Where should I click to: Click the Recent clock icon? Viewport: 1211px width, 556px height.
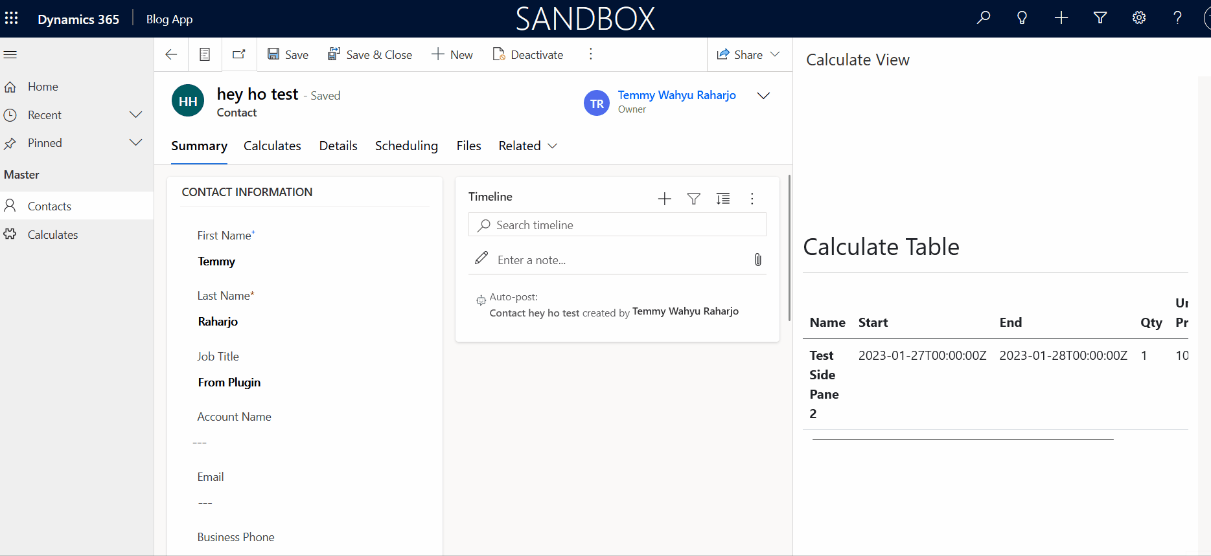pos(10,115)
